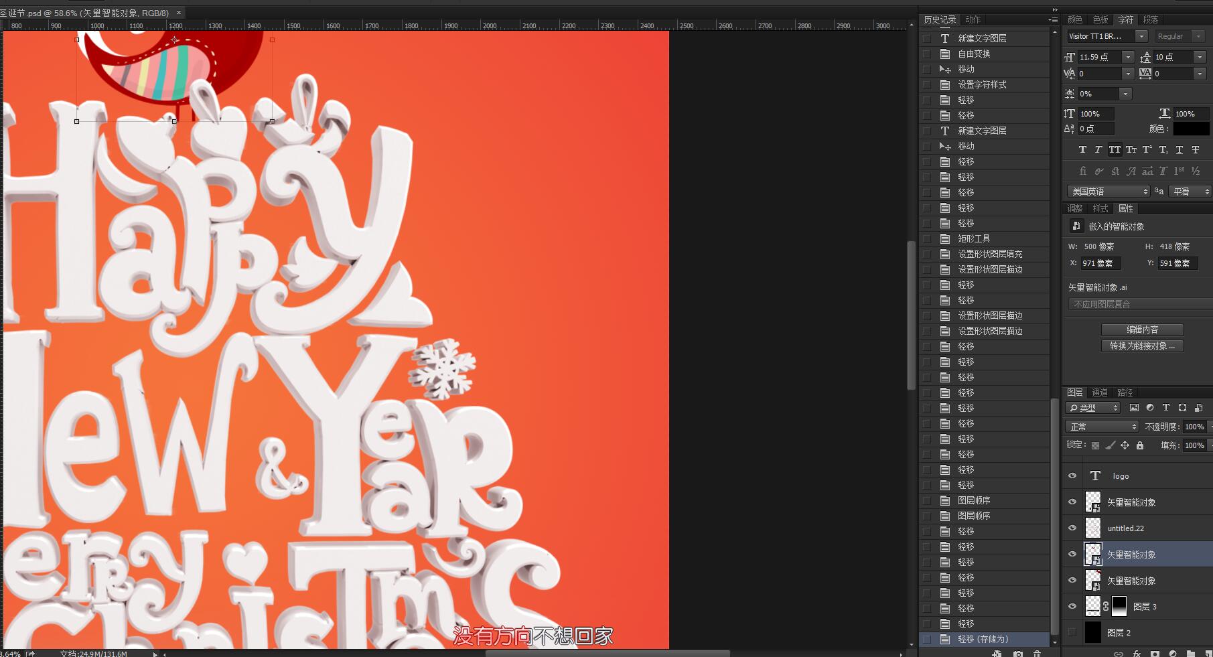Switch to the 色板 tab
This screenshot has width=1213, height=657.
(1100, 19)
